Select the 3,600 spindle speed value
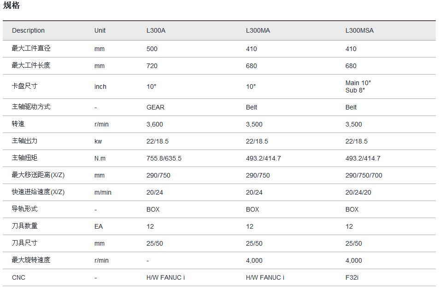Screen dimensions: 439x288 [155, 124]
